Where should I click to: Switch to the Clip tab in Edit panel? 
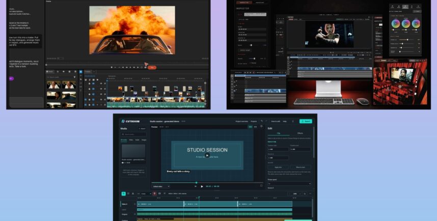pyautogui.click(x=279, y=133)
